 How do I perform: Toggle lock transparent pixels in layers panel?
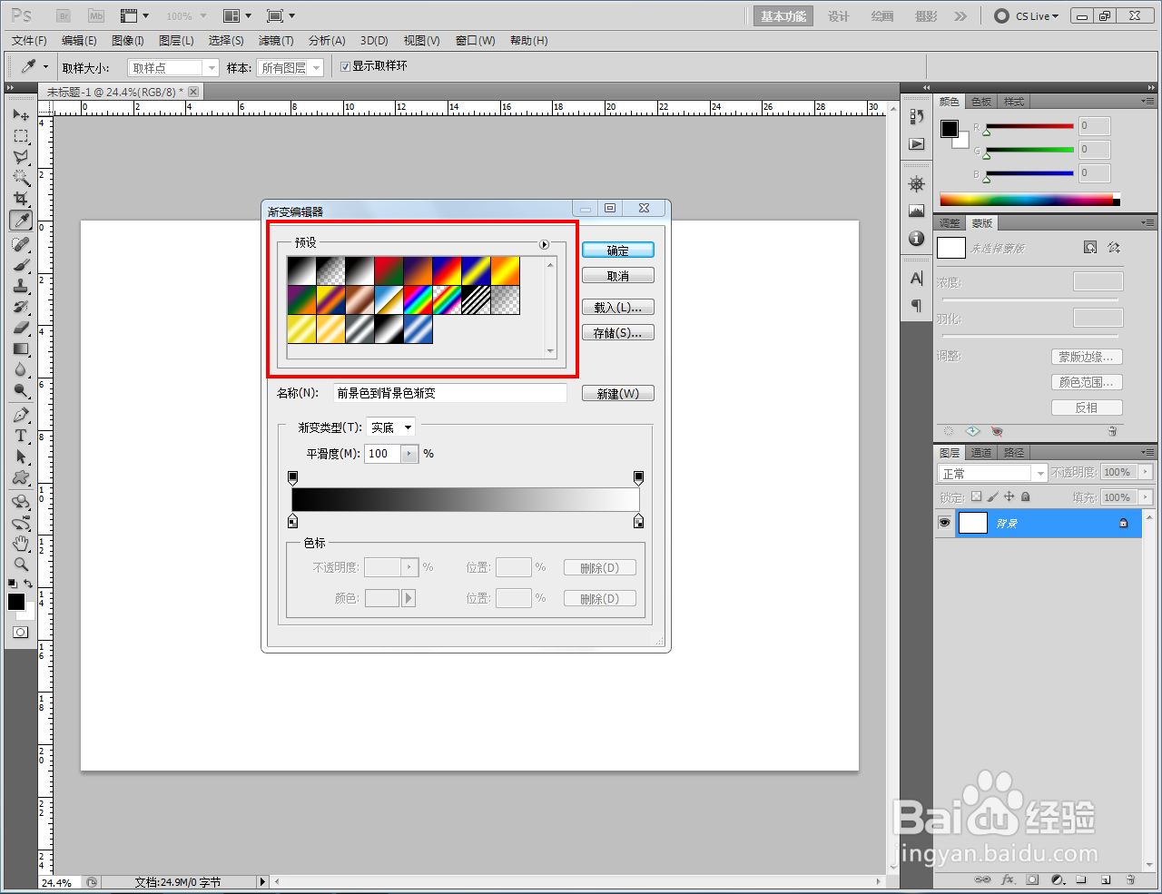coord(976,497)
